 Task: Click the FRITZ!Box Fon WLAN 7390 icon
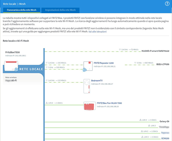tap(89, 106)
